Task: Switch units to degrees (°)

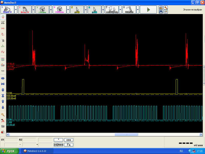Action: pyautogui.click(x=58, y=140)
